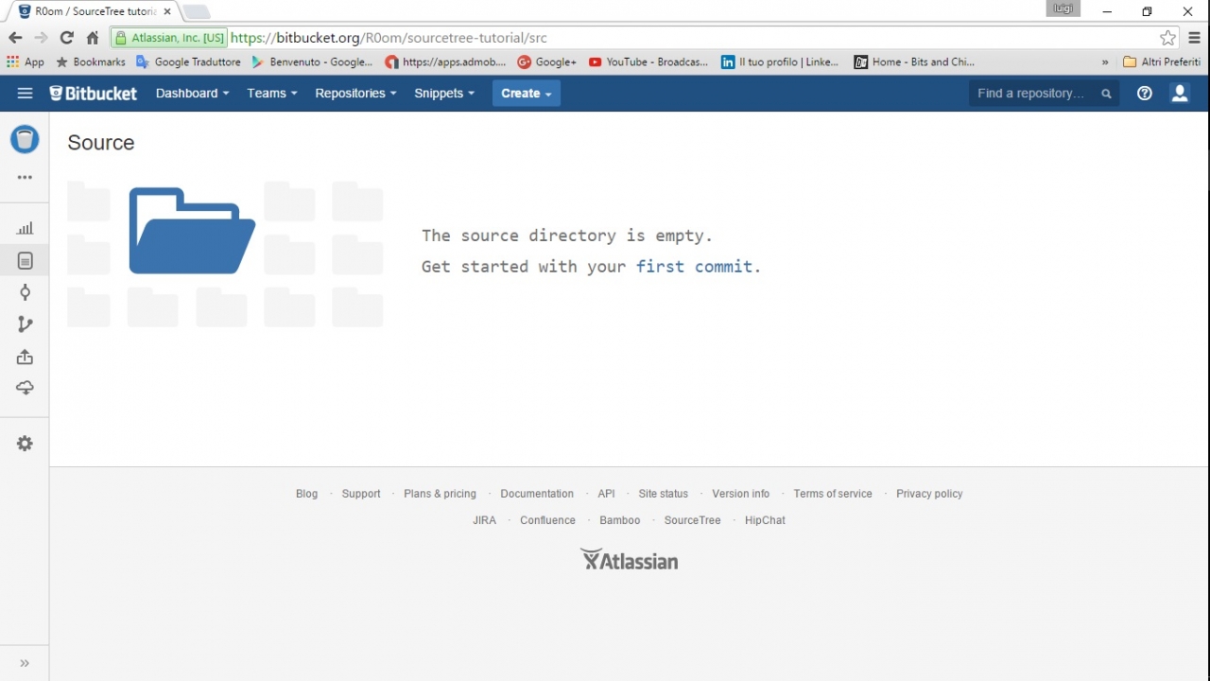Open the Plans & pricing footer link
The width and height of the screenshot is (1210, 681).
440,494
